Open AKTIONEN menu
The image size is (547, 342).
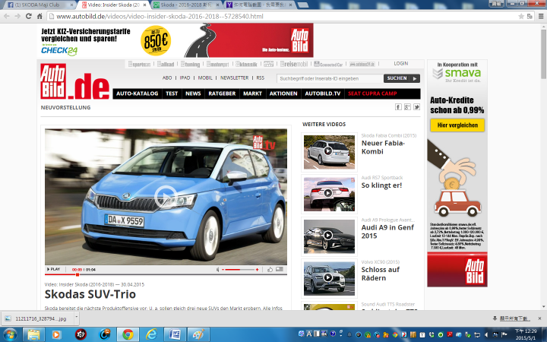tap(283, 93)
